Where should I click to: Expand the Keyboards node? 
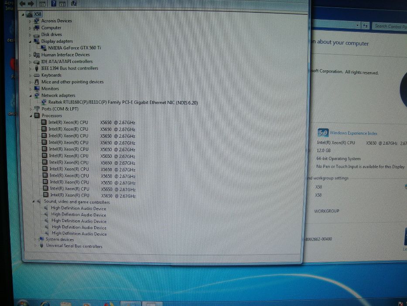pos(31,76)
